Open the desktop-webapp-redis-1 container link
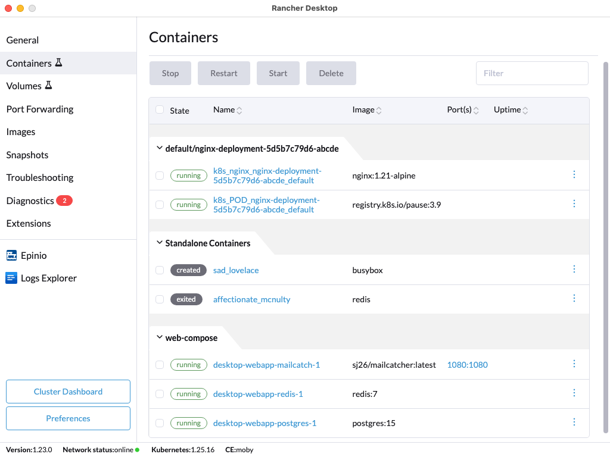 [258, 394]
